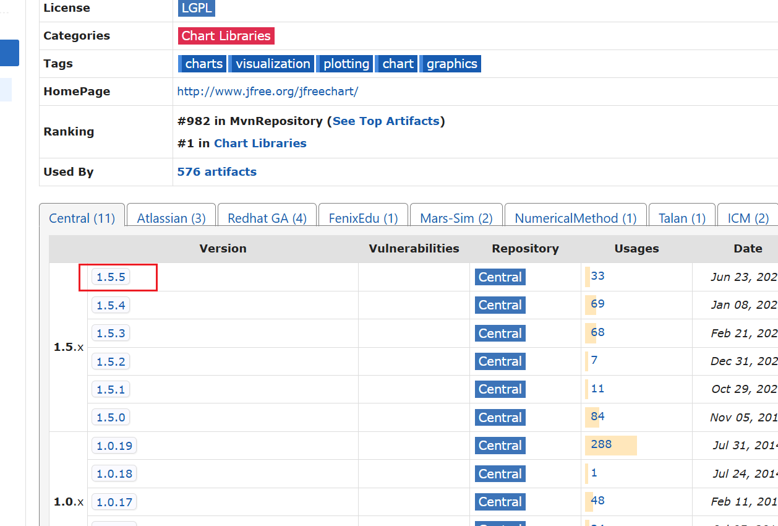Select the graphics tag
The width and height of the screenshot is (778, 526).
click(x=451, y=64)
